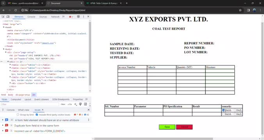
Task: Open What's new drawer tab
Action: (23, 110)
